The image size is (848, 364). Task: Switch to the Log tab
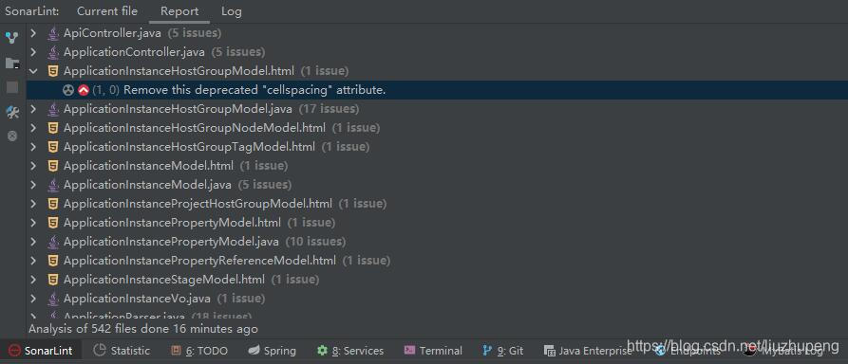point(232,11)
